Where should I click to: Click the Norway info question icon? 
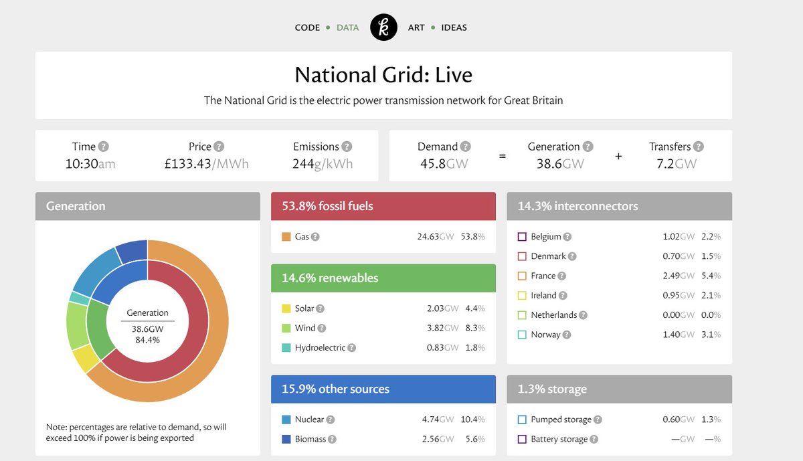click(566, 335)
